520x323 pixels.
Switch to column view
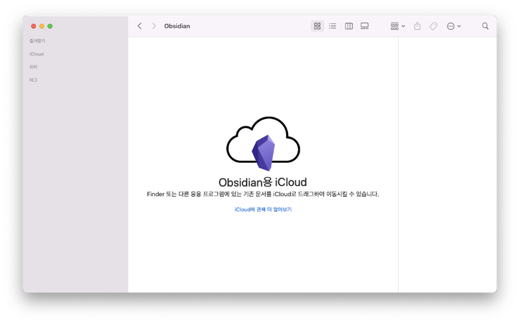click(x=349, y=26)
